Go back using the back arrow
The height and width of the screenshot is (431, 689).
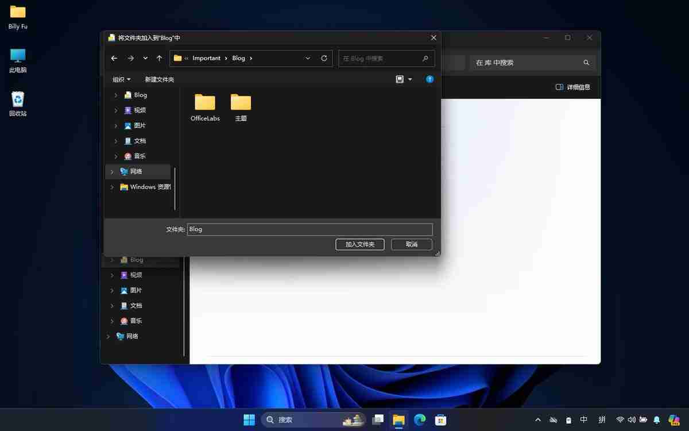click(x=114, y=58)
